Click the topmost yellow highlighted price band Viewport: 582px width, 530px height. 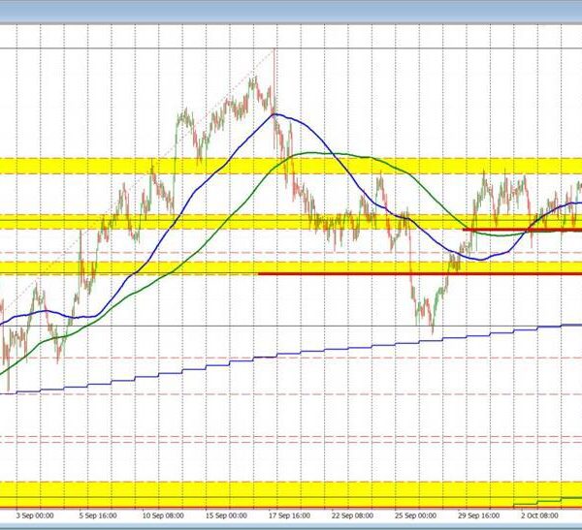pyautogui.click(x=291, y=165)
